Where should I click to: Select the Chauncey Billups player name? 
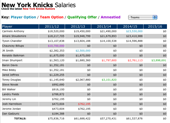13,46
